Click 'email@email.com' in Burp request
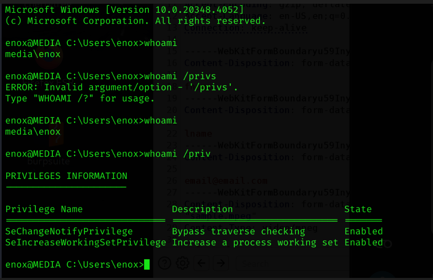Image resolution: width=433 pixels, height=280 pixels. point(226,181)
